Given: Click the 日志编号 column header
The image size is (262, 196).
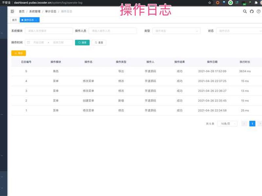Looking at the screenshot, I should click(x=26, y=62).
